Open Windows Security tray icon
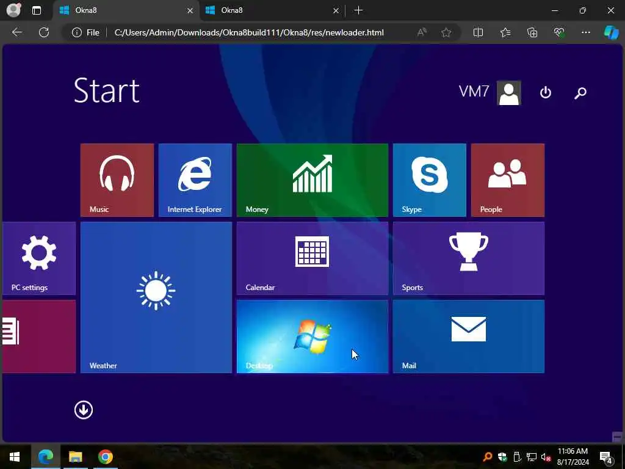The image size is (625, 469). click(x=502, y=457)
